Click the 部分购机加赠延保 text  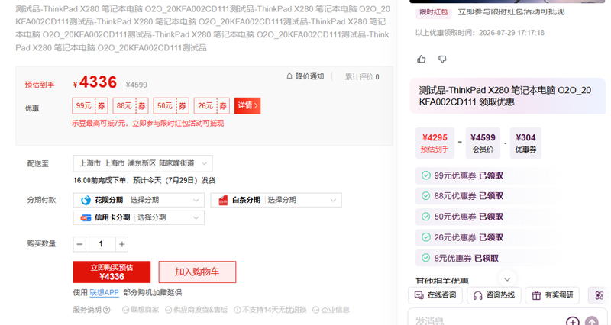pyautogui.click(x=152, y=293)
